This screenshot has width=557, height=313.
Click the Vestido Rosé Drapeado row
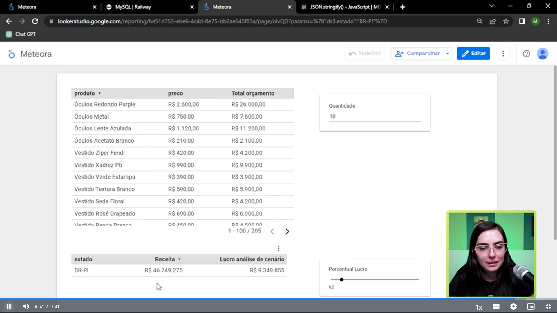pos(182,213)
